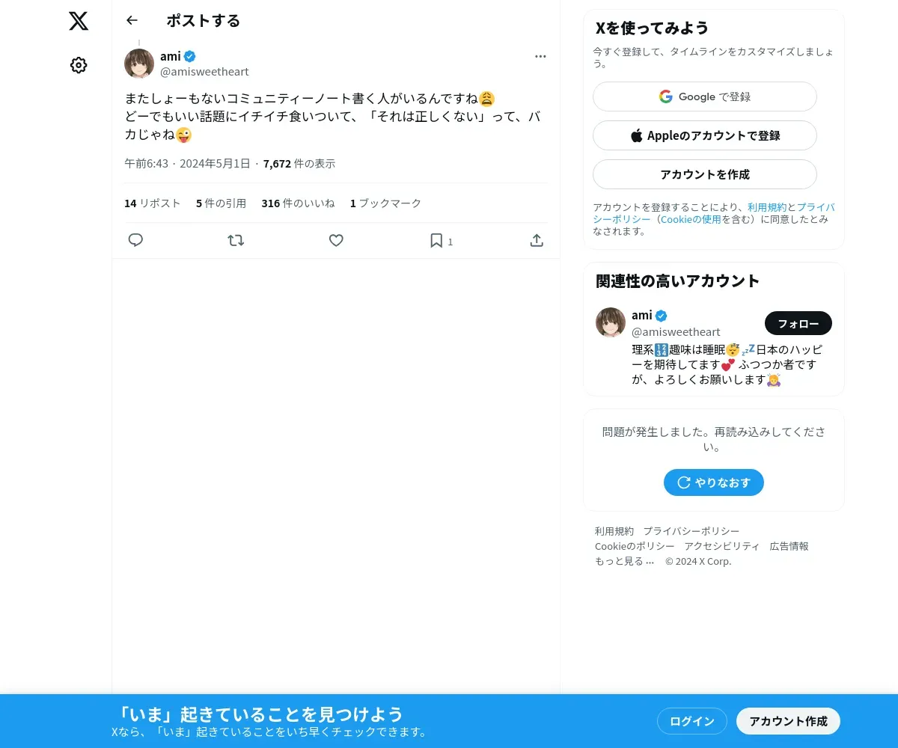The image size is (898, 748).
Task: Click the X logo icon
Action: click(79, 21)
